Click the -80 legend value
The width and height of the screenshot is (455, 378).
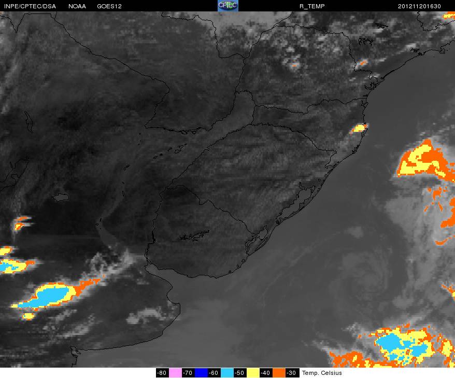coord(162,373)
